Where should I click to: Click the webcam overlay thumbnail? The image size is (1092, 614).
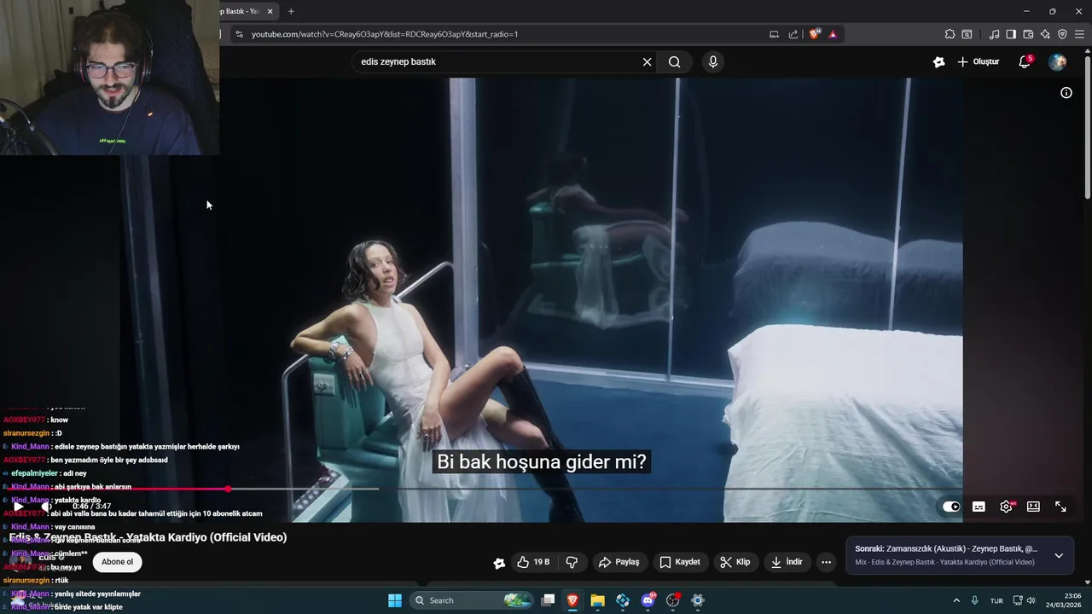(109, 78)
